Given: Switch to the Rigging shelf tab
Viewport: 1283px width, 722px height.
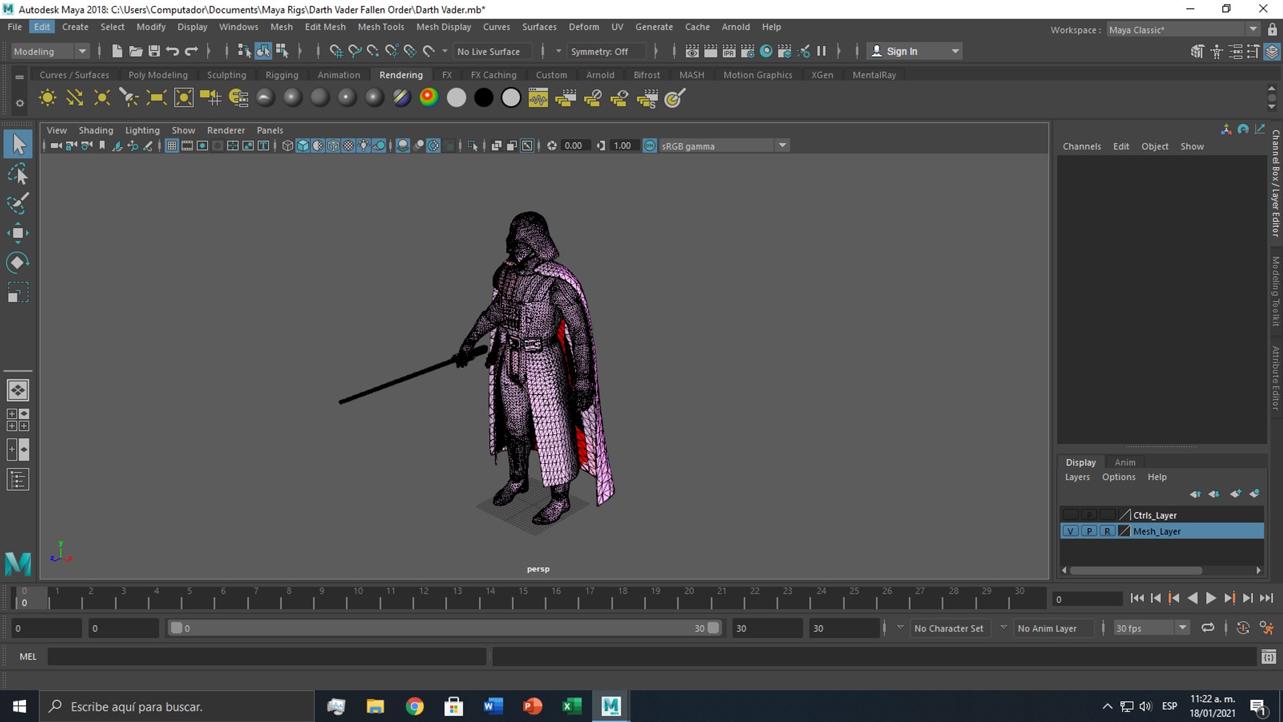Looking at the screenshot, I should click(x=282, y=75).
